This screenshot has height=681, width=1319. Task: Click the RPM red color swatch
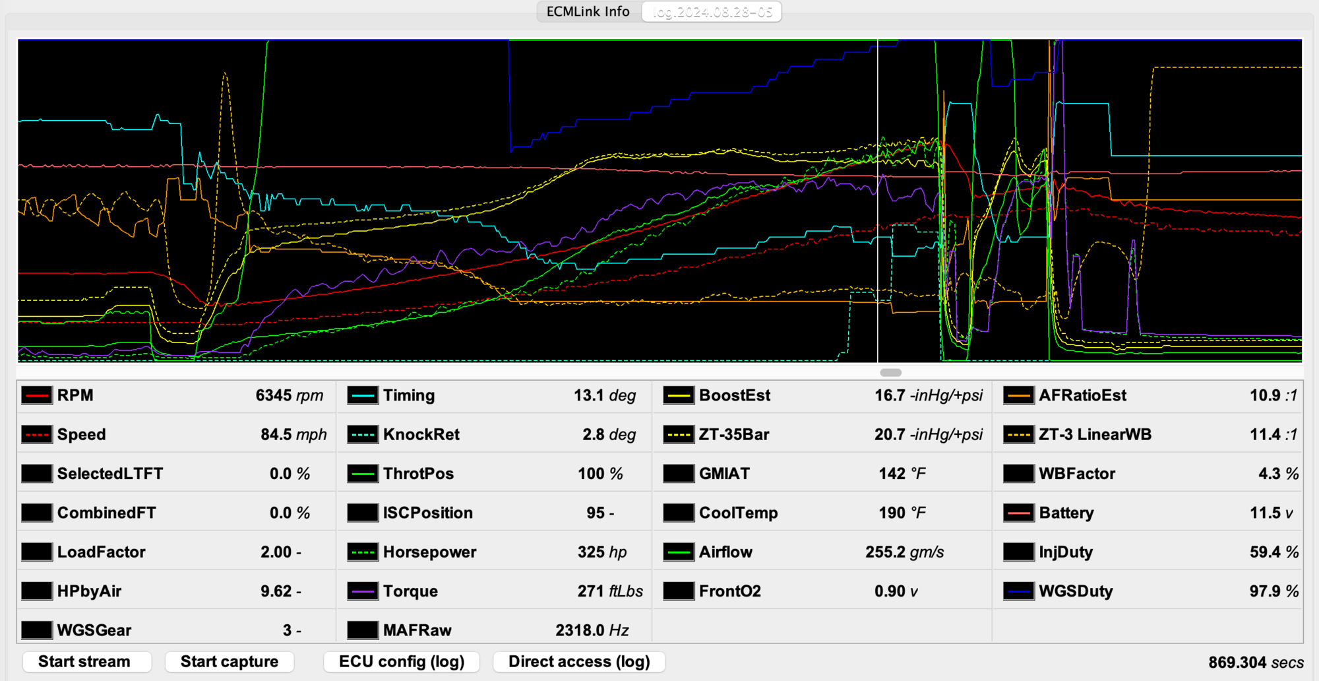37,395
